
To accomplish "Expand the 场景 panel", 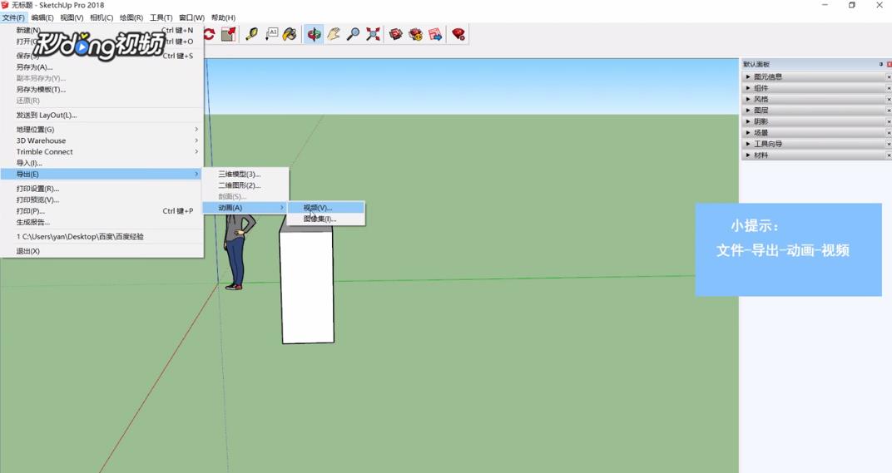I will [748, 132].
